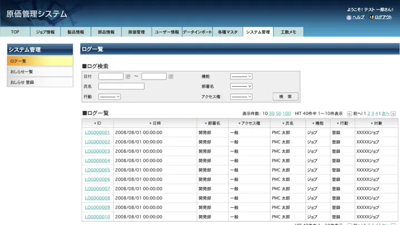Screen dimensions: 400x225
Task: Show 50 results per page
Action: pos(278,113)
